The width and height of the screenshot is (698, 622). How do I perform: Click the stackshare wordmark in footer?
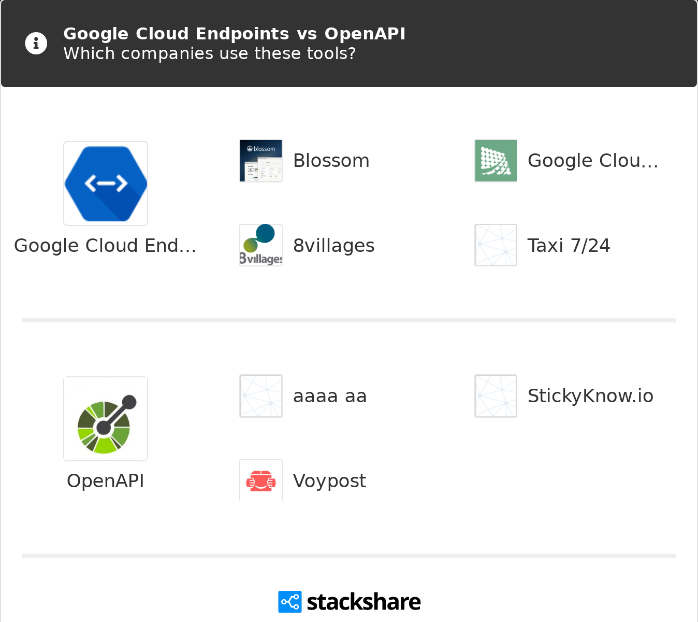click(363, 602)
